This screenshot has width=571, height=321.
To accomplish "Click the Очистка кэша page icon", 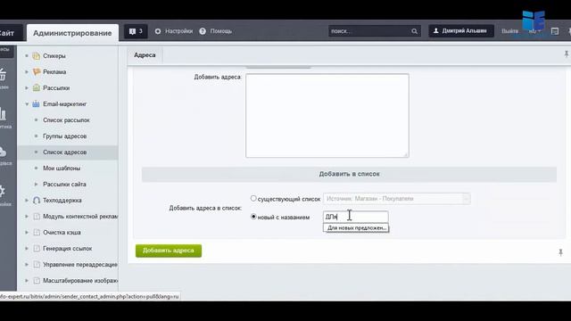I will click(36, 232).
